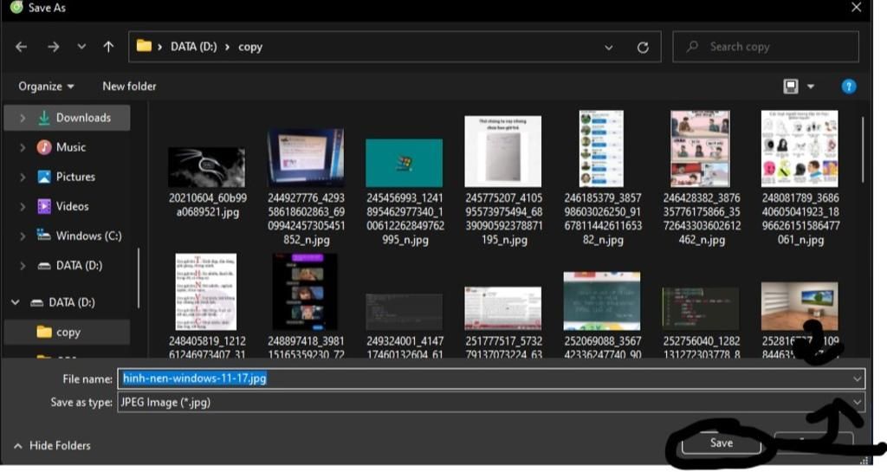Open view options dropdown arrow
The width and height of the screenshot is (887, 472).
pyautogui.click(x=811, y=87)
